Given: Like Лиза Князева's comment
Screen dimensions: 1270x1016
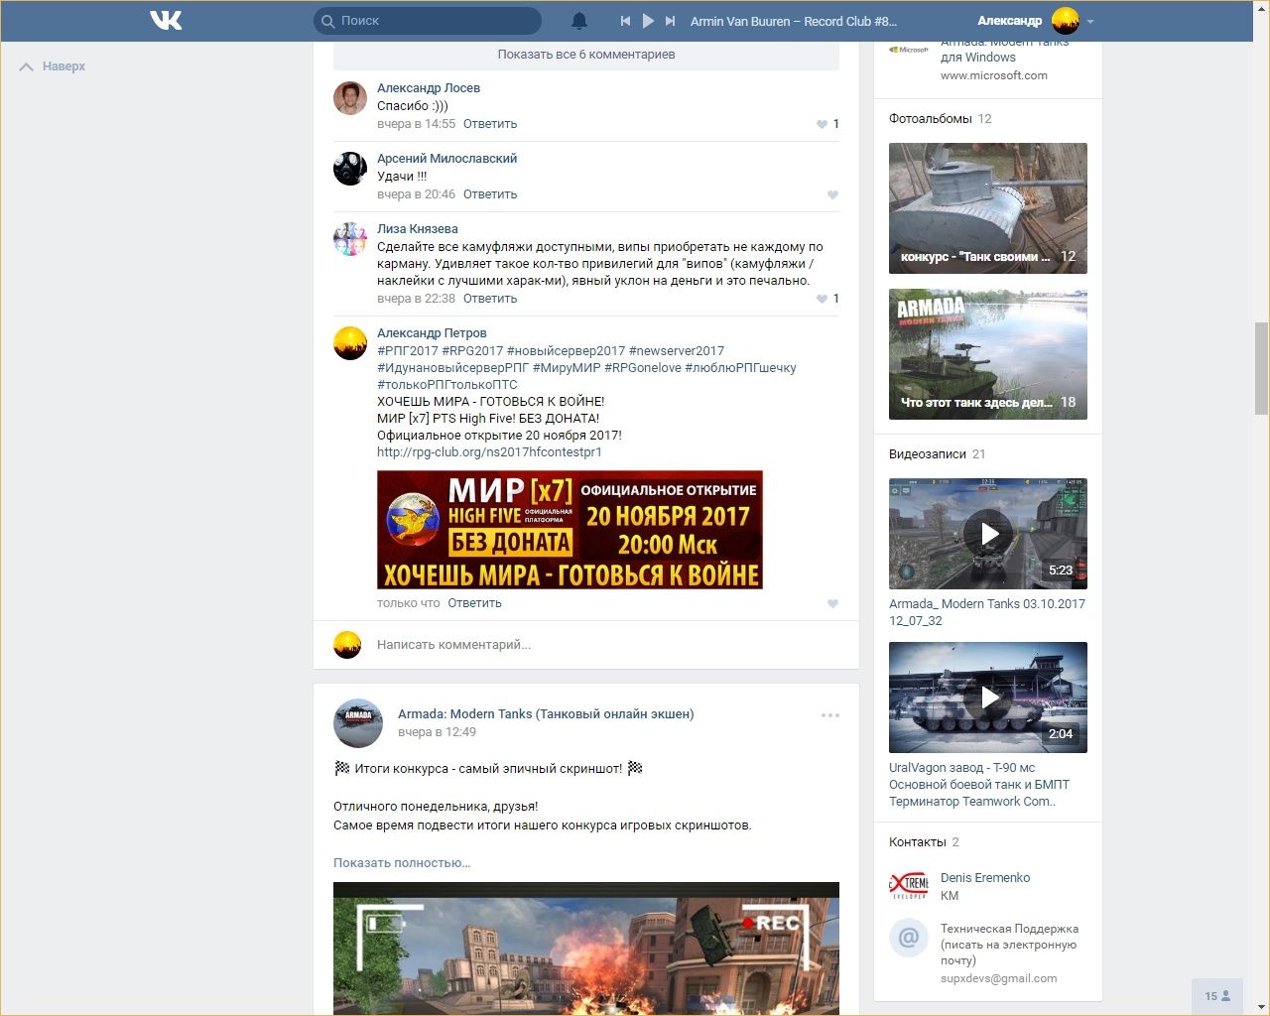Looking at the screenshot, I should point(822,299).
